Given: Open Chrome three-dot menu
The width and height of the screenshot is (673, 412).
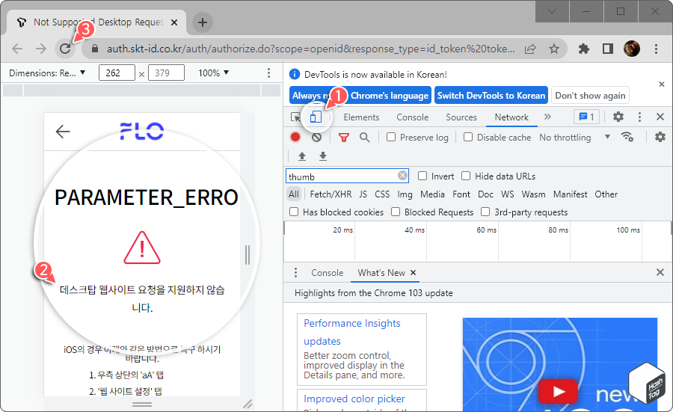Looking at the screenshot, I should [656, 49].
